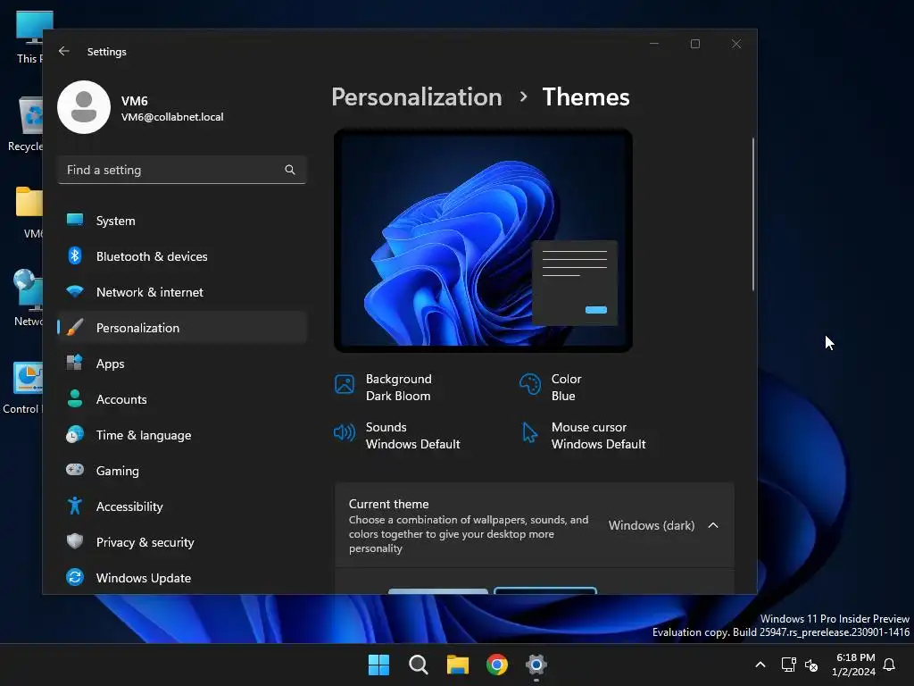The height and width of the screenshot is (686, 914).
Task: Click the Windows Update refresh icon
Action: pos(75,577)
